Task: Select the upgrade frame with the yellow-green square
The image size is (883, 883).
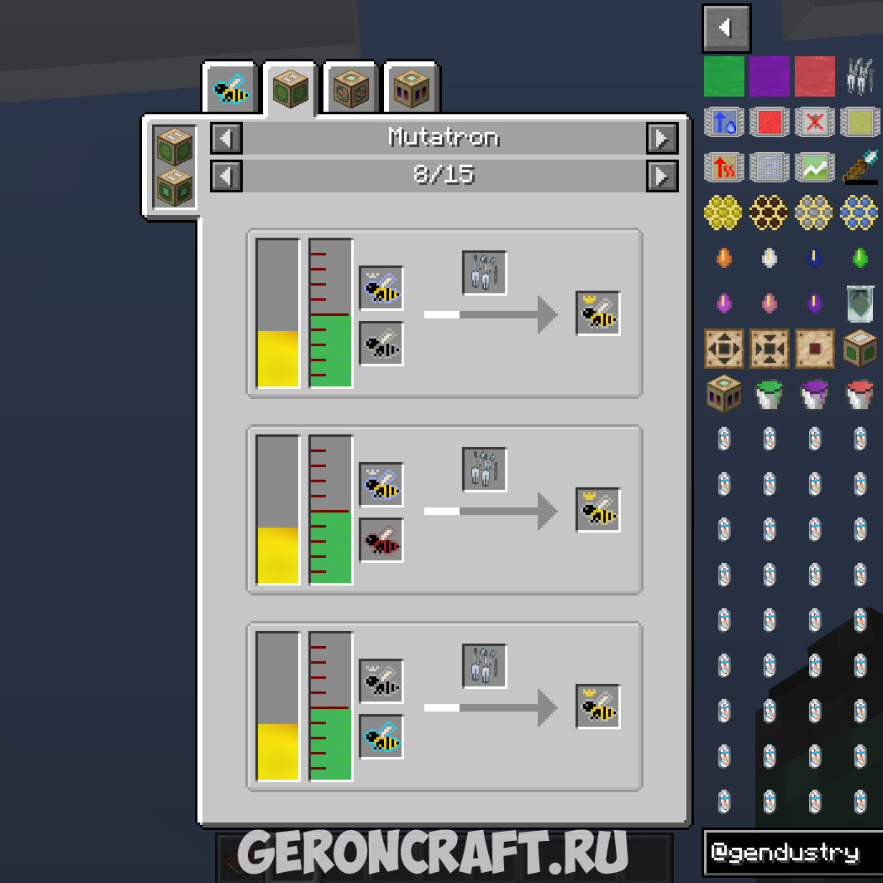Action: pos(860,122)
